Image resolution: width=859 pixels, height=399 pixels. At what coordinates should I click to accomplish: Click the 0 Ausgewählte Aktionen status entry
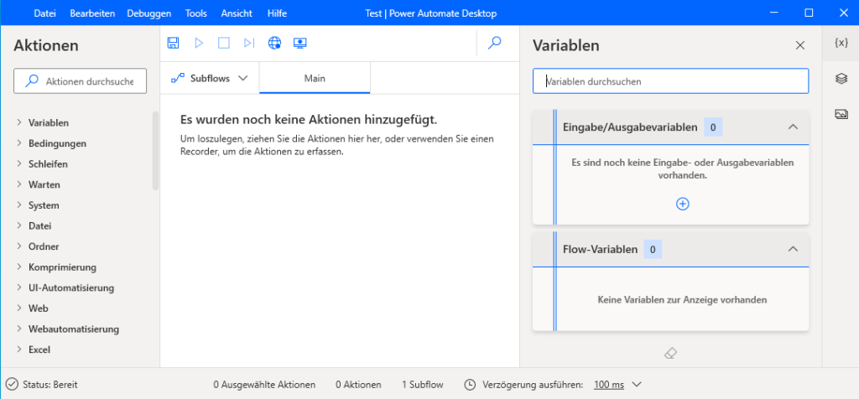(264, 385)
